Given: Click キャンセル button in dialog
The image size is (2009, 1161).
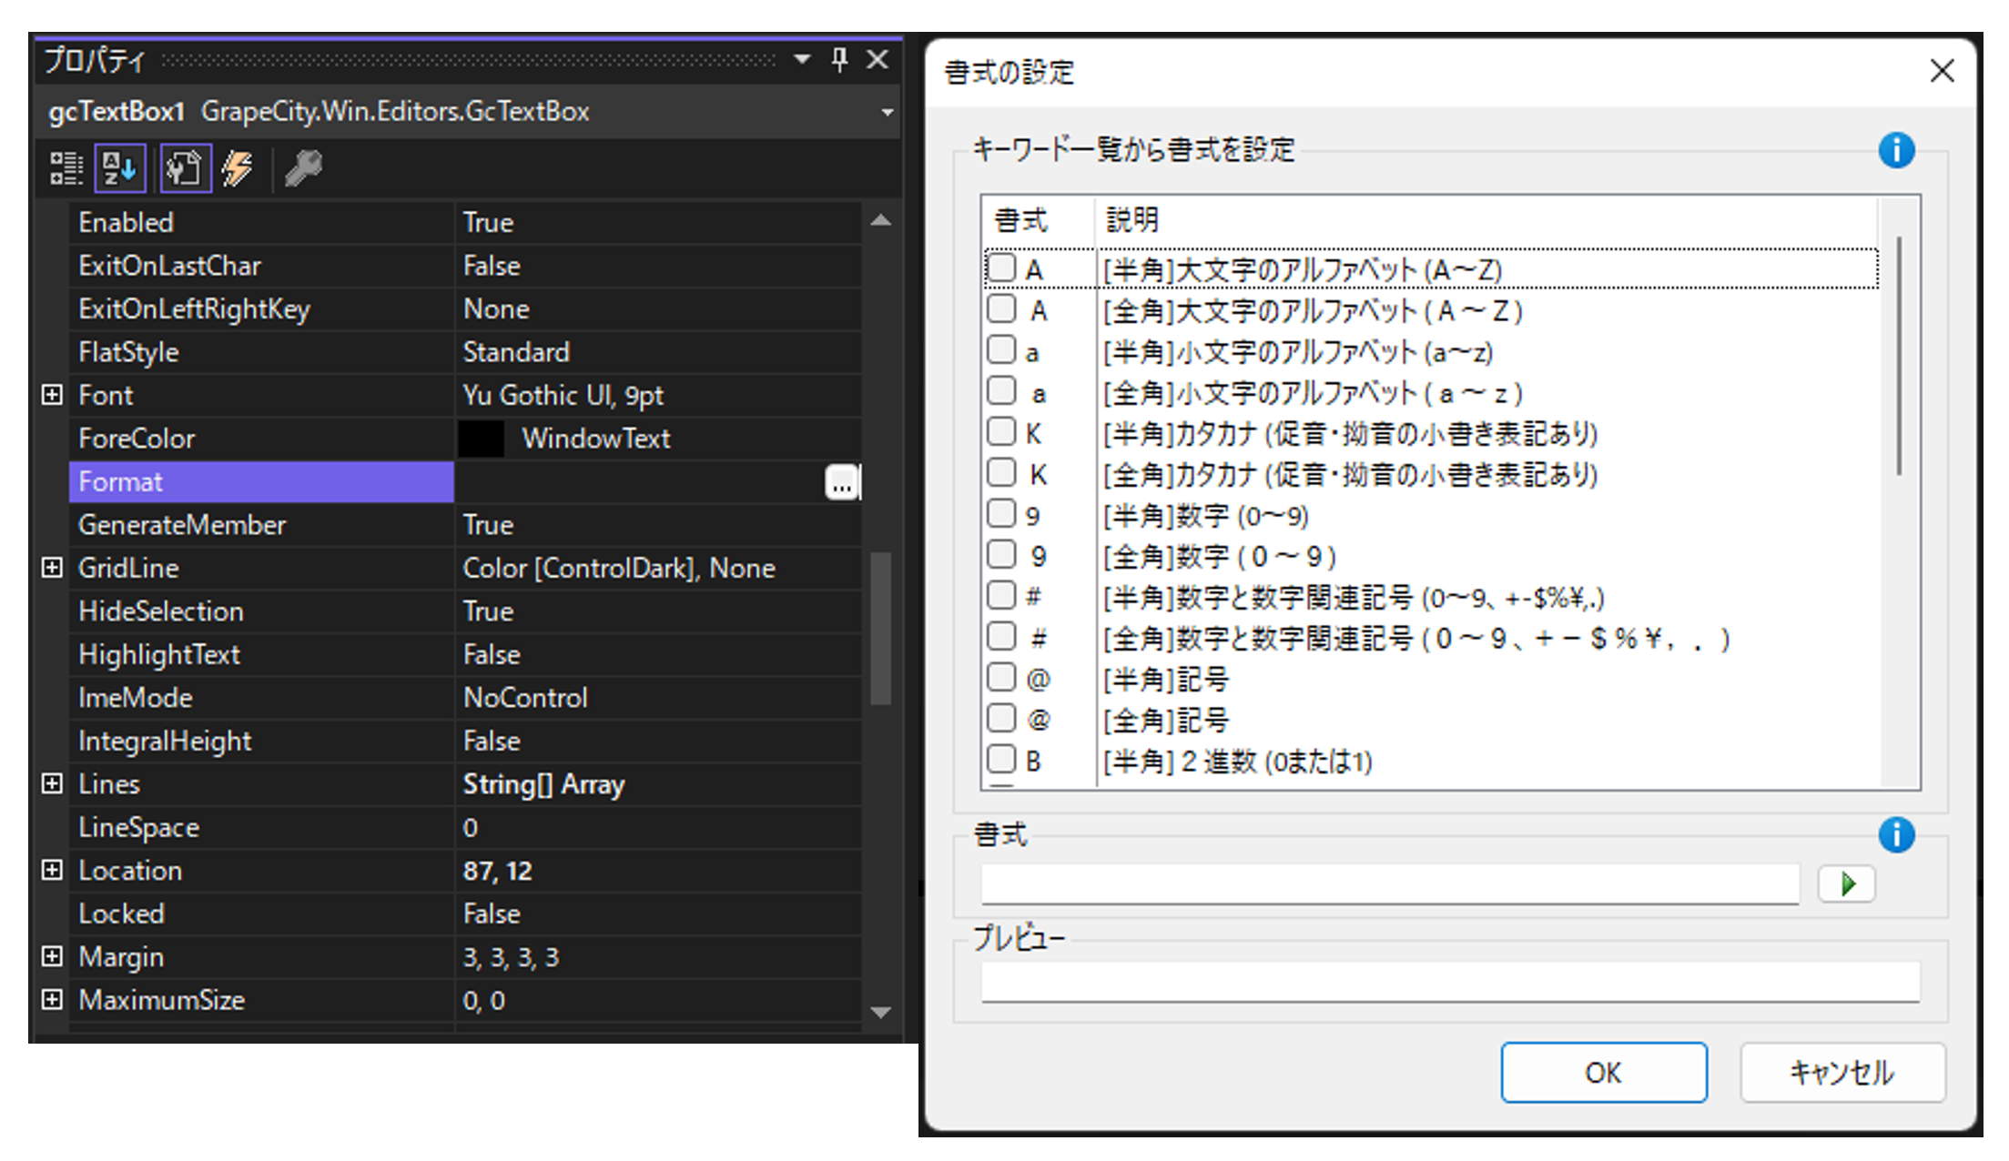Looking at the screenshot, I should click(x=1843, y=1073).
